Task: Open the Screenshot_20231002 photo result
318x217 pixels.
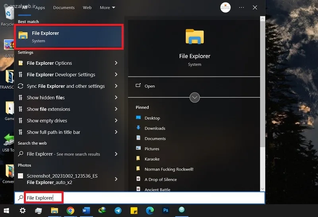Action: tap(62, 179)
